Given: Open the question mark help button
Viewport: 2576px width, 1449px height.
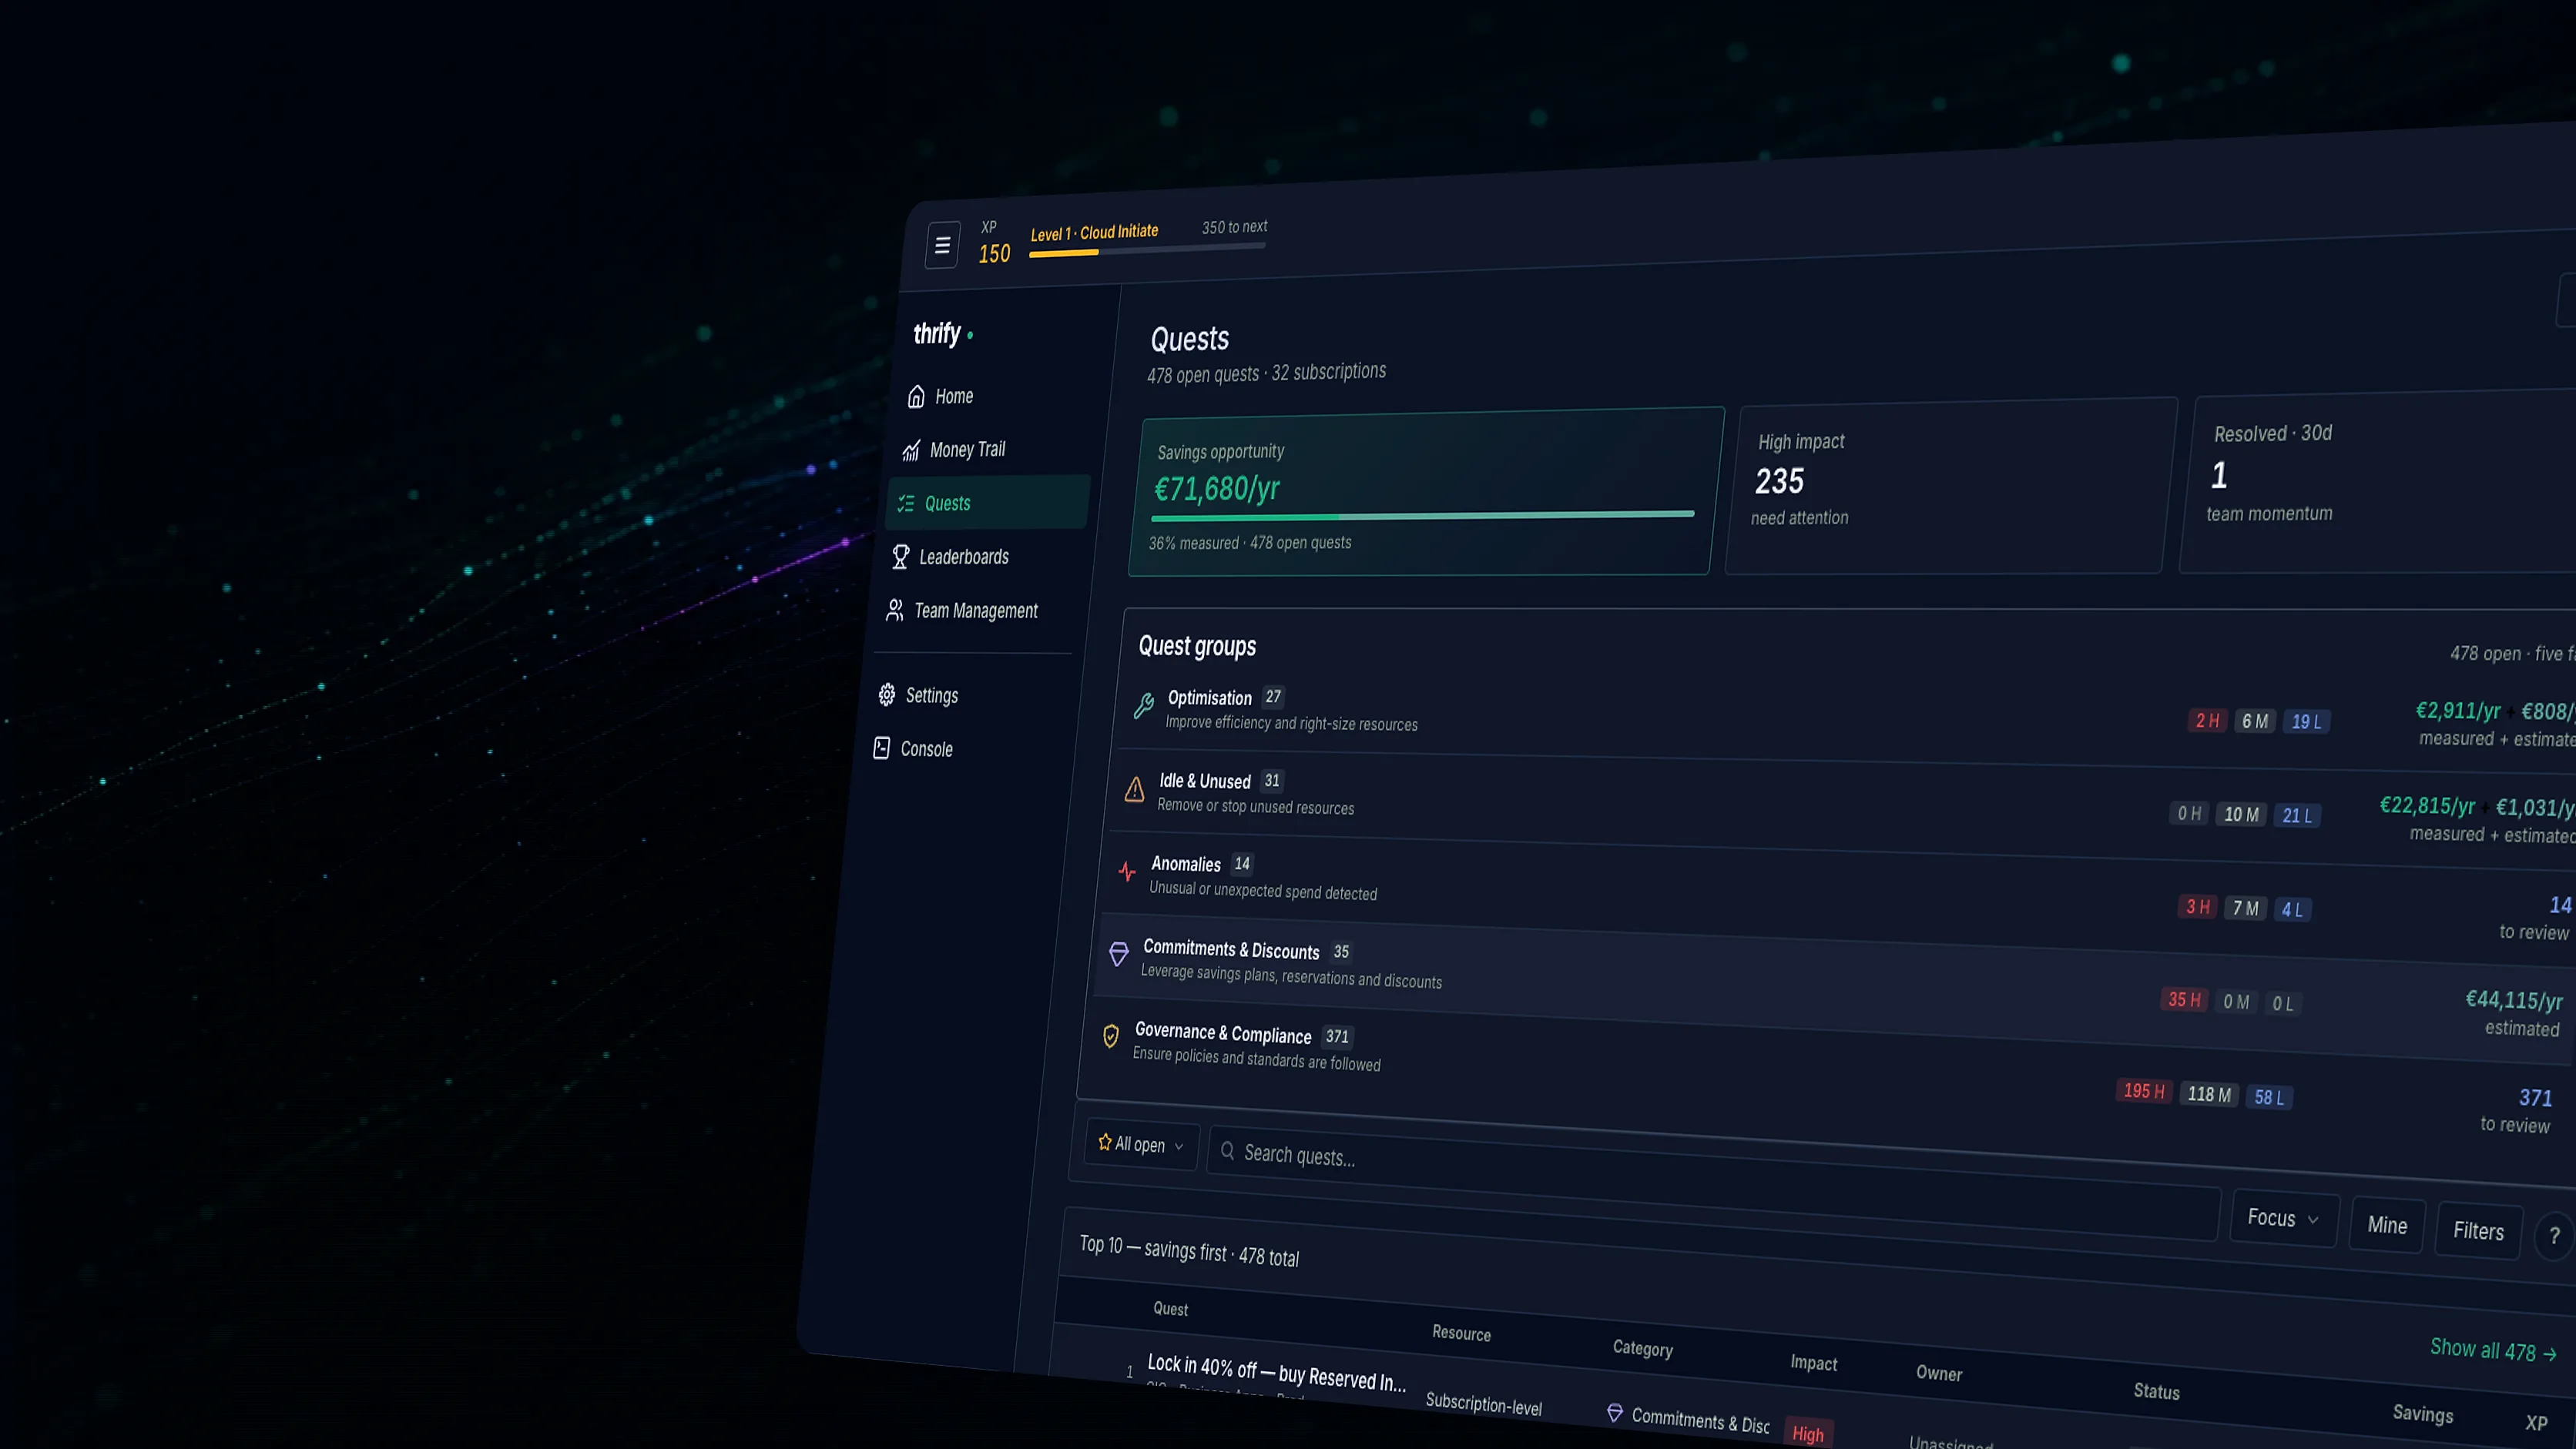Looking at the screenshot, I should click(2554, 1237).
